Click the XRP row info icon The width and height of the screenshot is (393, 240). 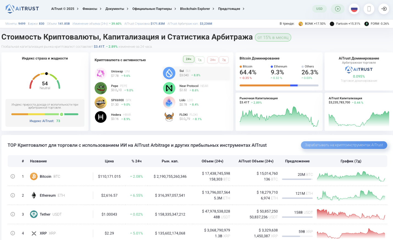[x=13, y=233]
